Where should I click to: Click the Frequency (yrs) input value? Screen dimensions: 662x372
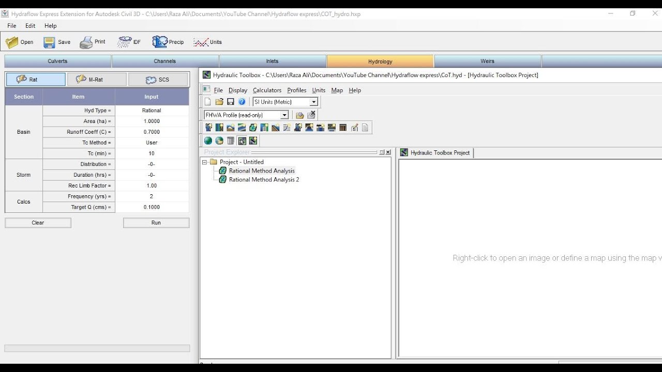click(152, 196)
